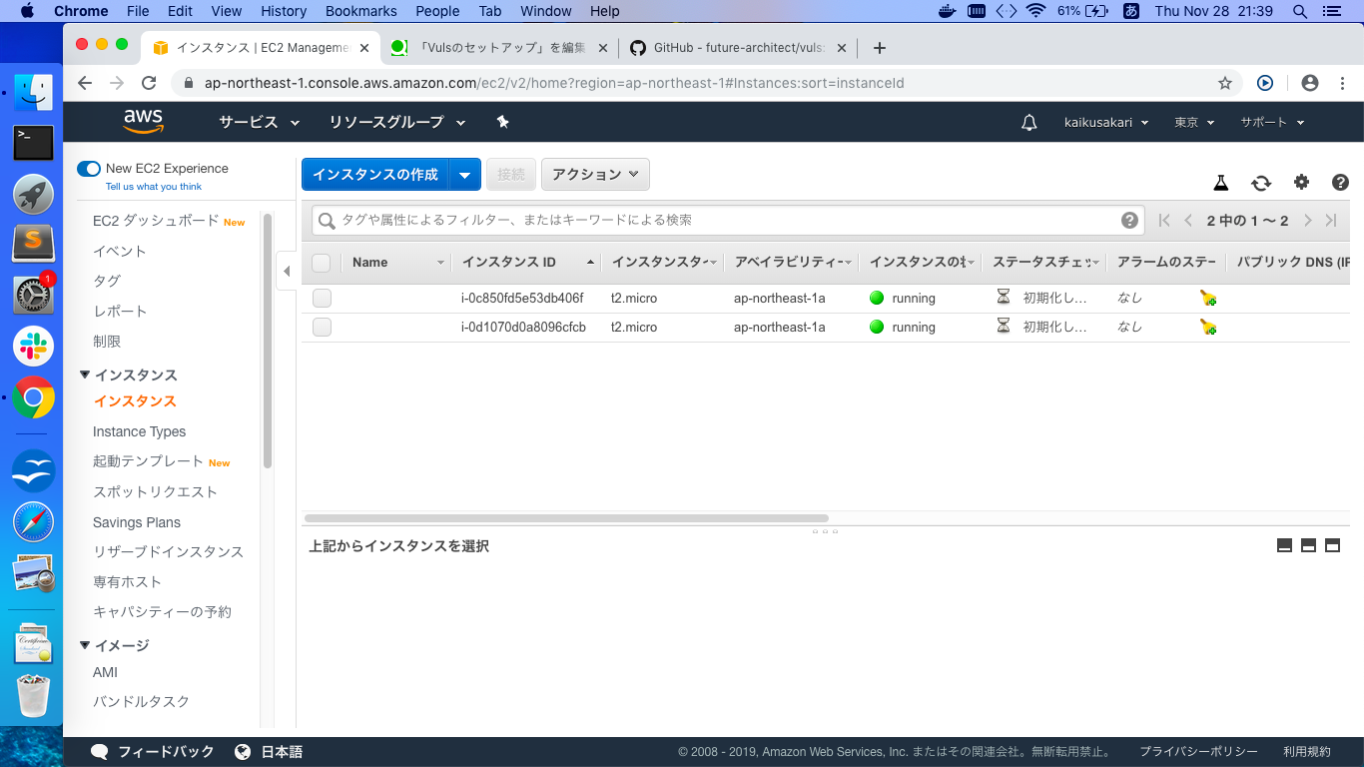Screen dimensions: 1364x767
Task: Open the help question mark icon
Action: point(1340,183)
